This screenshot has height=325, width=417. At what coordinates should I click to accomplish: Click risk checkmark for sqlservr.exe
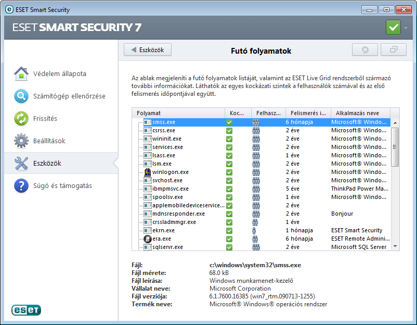click(x=229, y=247)
